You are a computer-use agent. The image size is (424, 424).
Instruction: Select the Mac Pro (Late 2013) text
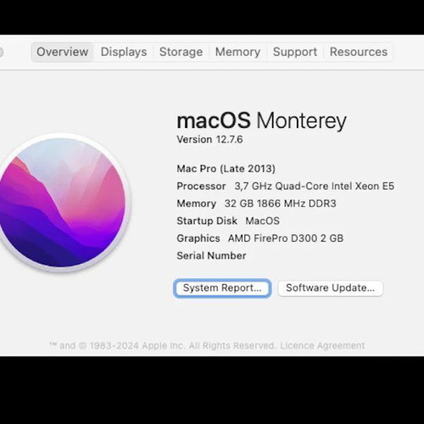pos(226,169)
